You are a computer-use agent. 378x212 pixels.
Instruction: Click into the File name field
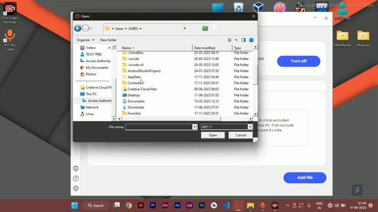pyautogui.click(x=159, y=127)
